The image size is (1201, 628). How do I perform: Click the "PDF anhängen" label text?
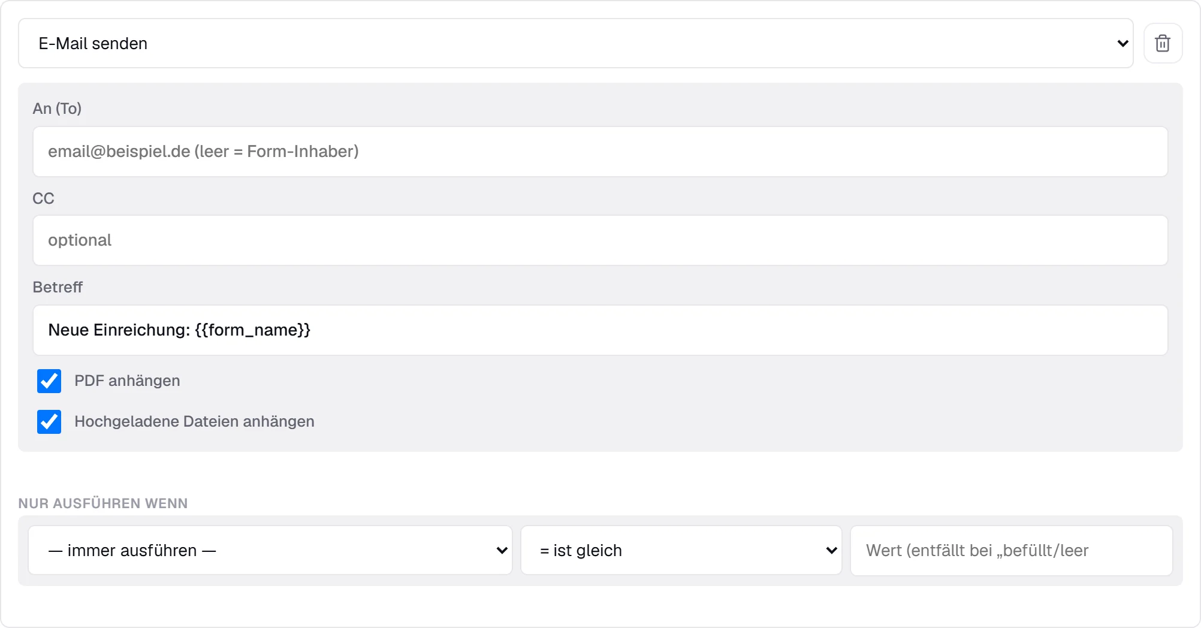click(x=127, y=381)
